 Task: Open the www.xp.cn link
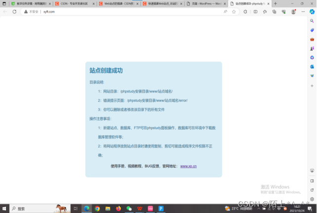[x=188, y=166]
